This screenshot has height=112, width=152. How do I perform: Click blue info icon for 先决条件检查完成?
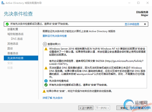[46, 81]
